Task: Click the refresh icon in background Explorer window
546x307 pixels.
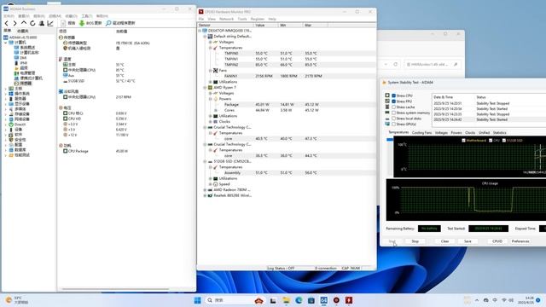Action: click(395, 65)
